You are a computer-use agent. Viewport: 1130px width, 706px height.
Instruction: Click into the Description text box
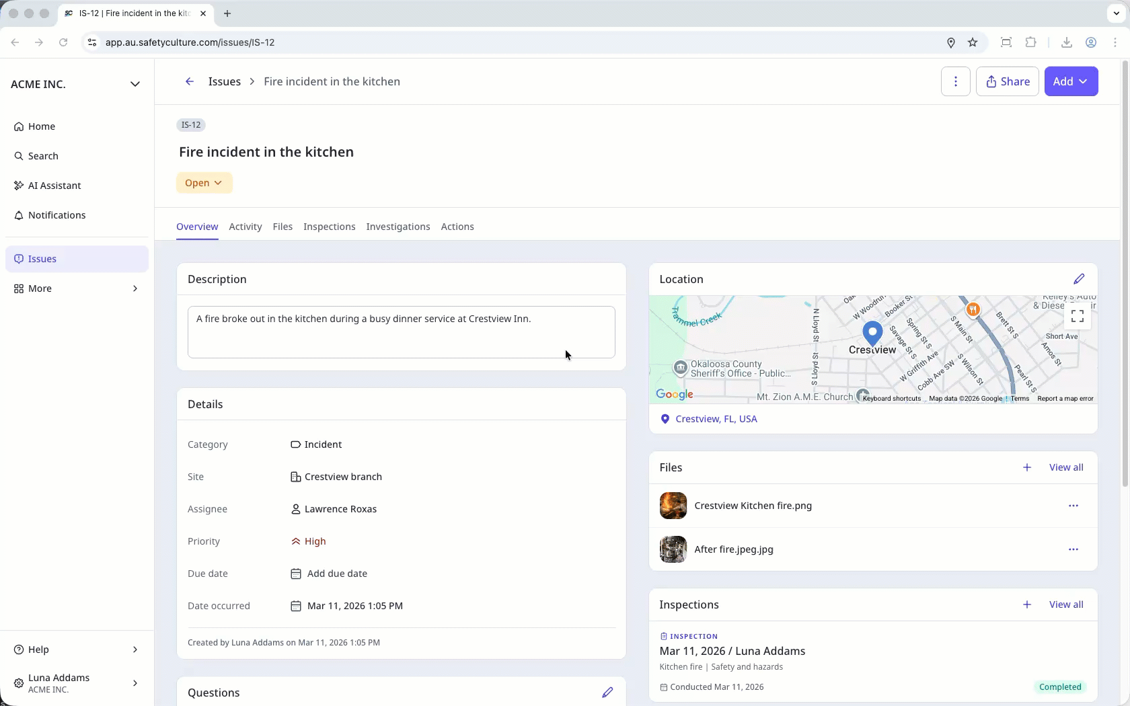402,332
